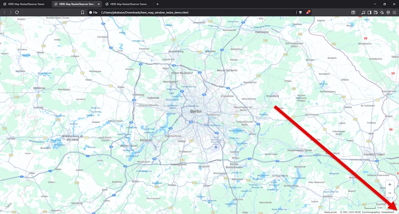The image size is (399, 214).
Task: Open media control music note icon
Action: pyautogui.click(x=363, y=12)
